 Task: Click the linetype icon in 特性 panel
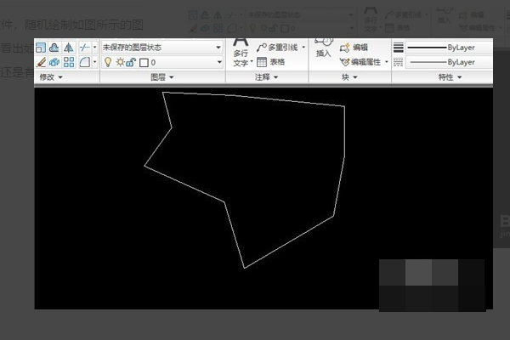(399, 62)
